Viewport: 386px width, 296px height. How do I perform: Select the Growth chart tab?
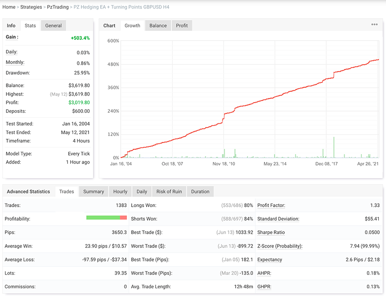(x=132, y=25)
